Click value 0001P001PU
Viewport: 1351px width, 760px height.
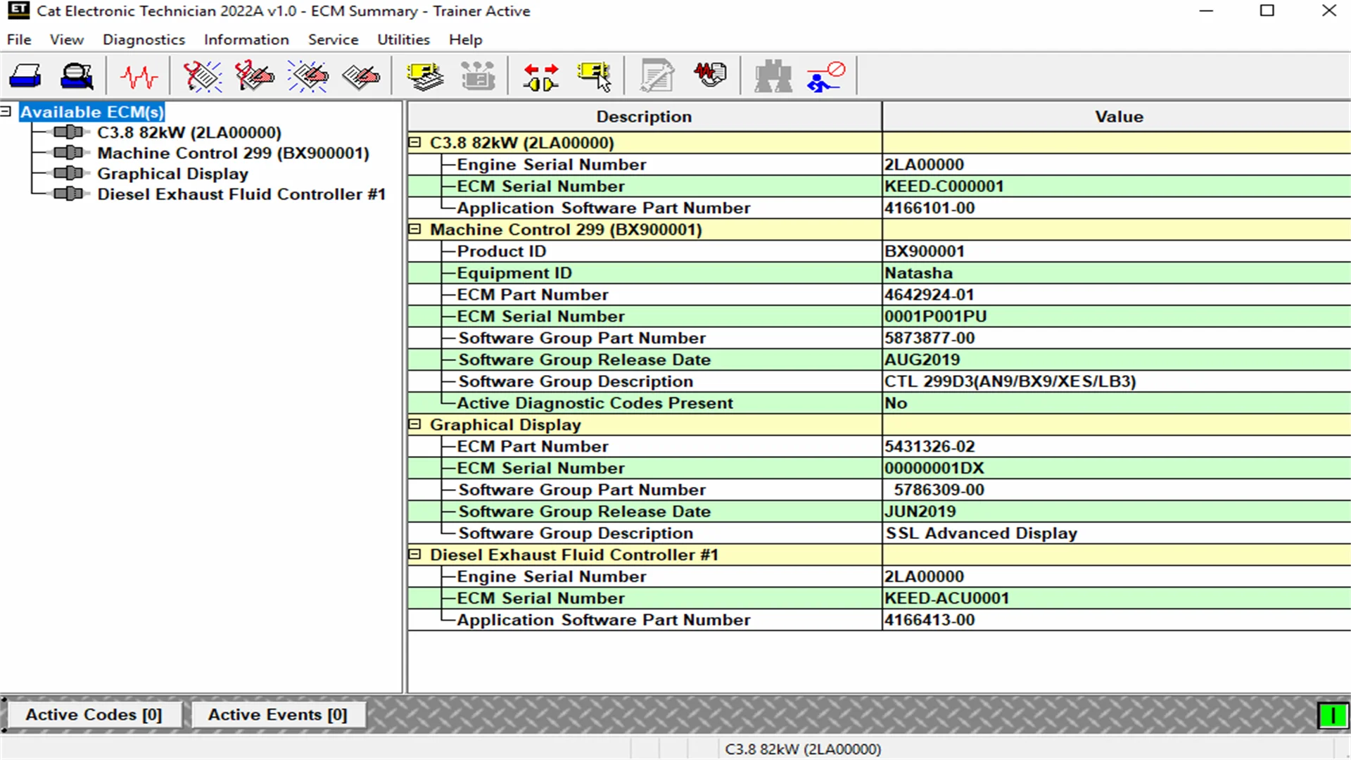coord(935,317)
